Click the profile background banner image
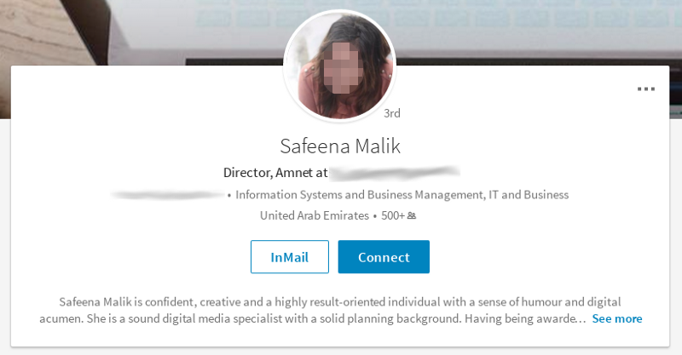 [x=128, y=34]
